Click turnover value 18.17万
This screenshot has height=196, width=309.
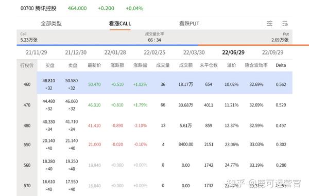185,84
